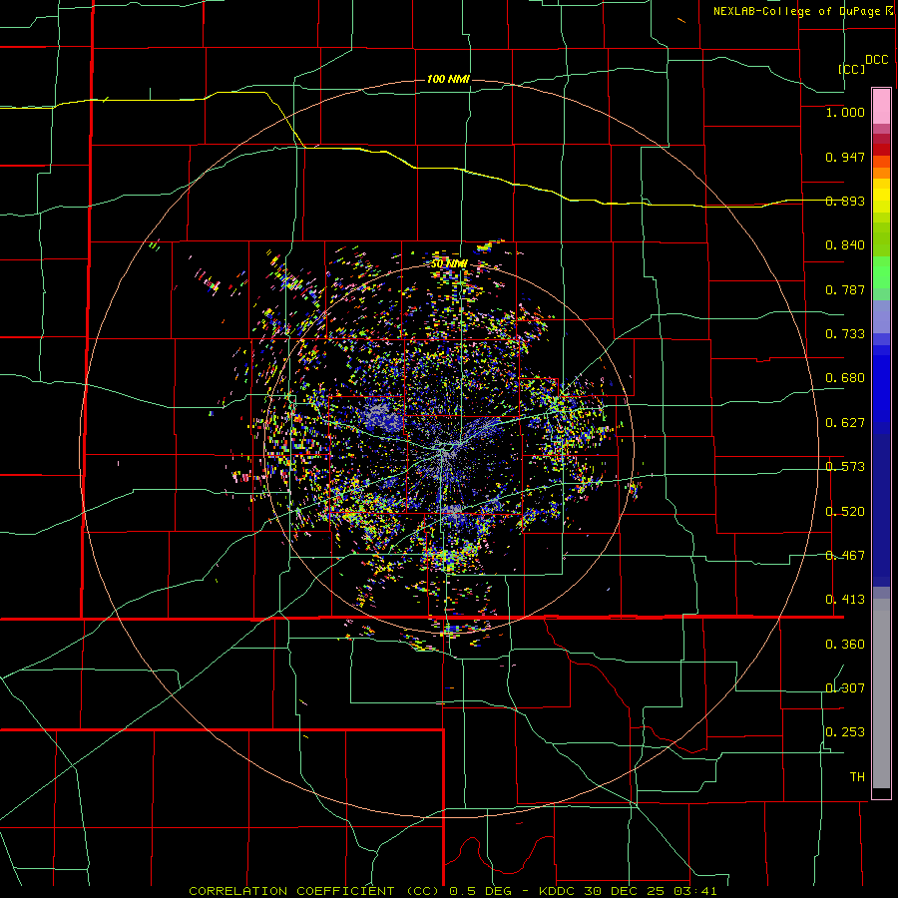Click the DCC radar site label
Image resolution: width=898 pixels, height=898 pixels.
click(x=877, y=60)
